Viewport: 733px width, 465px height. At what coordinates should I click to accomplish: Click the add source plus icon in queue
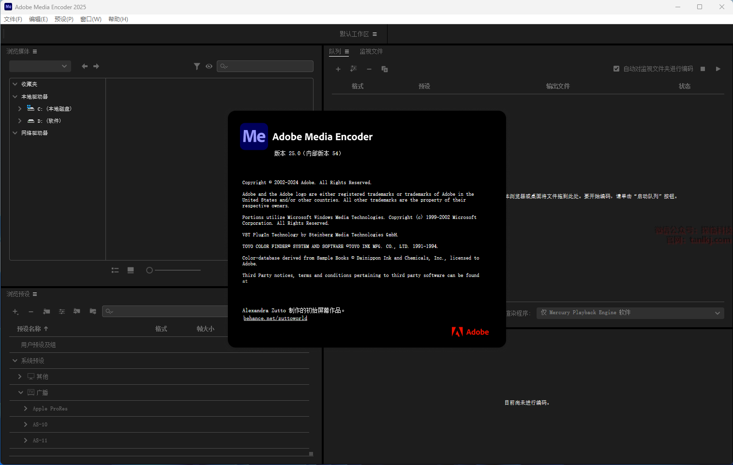338,69
